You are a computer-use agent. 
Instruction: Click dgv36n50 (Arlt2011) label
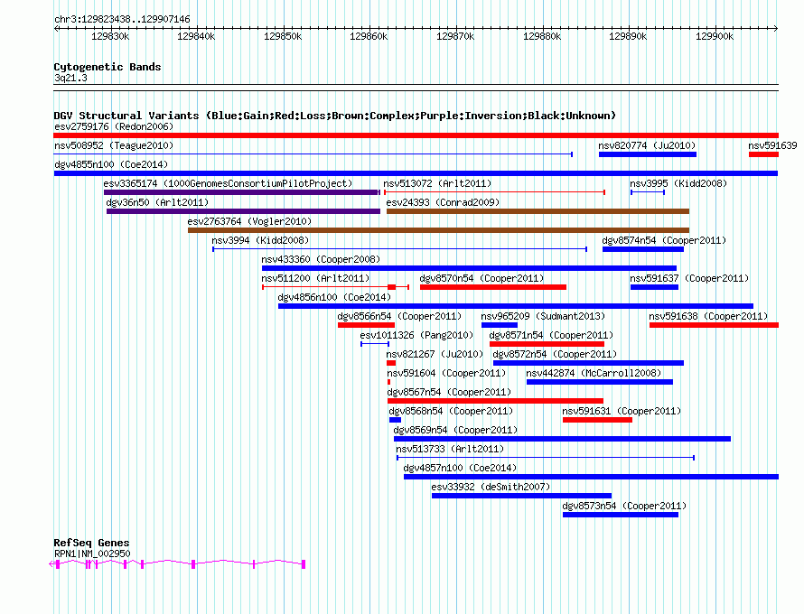pos(157,202)
